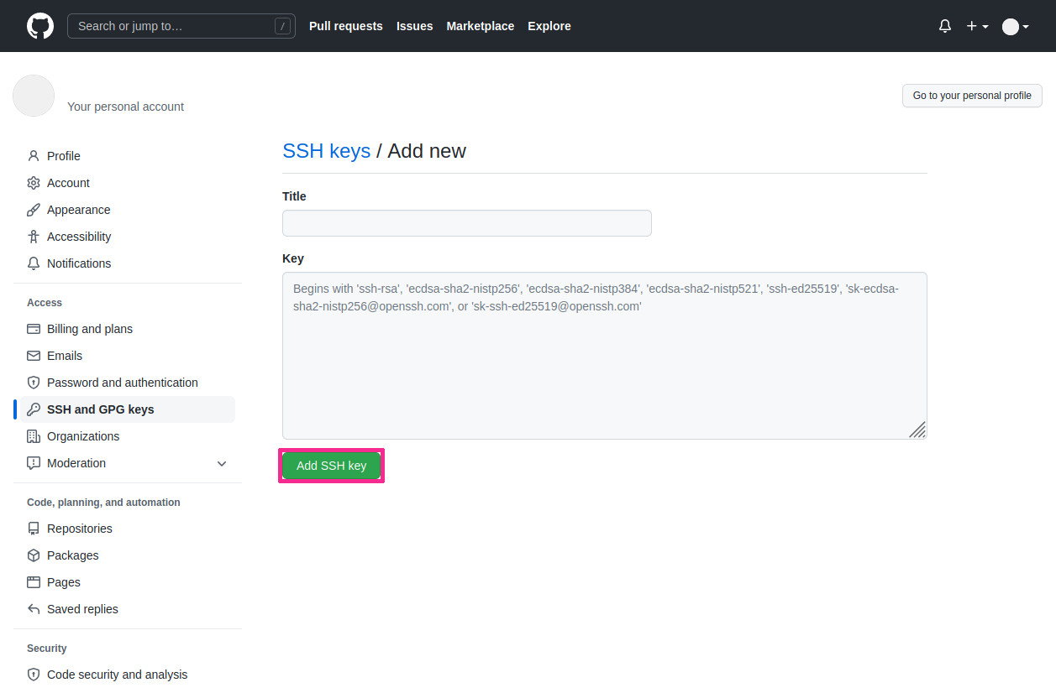Click the gear icon next to Account
This screenshot has height=693, width=1056.
[x=34, y=183]
